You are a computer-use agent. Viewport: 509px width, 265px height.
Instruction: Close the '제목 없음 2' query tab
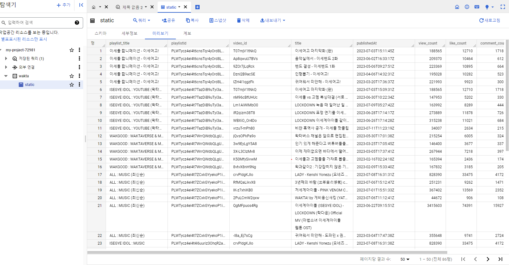[152, 7]
